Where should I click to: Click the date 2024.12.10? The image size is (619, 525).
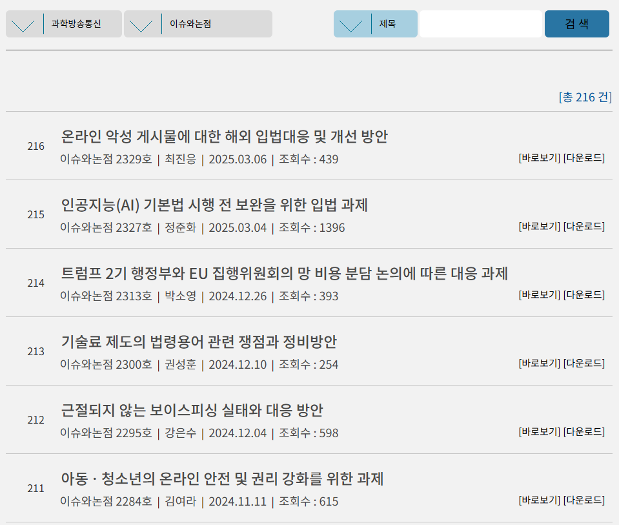click(238, 364)
